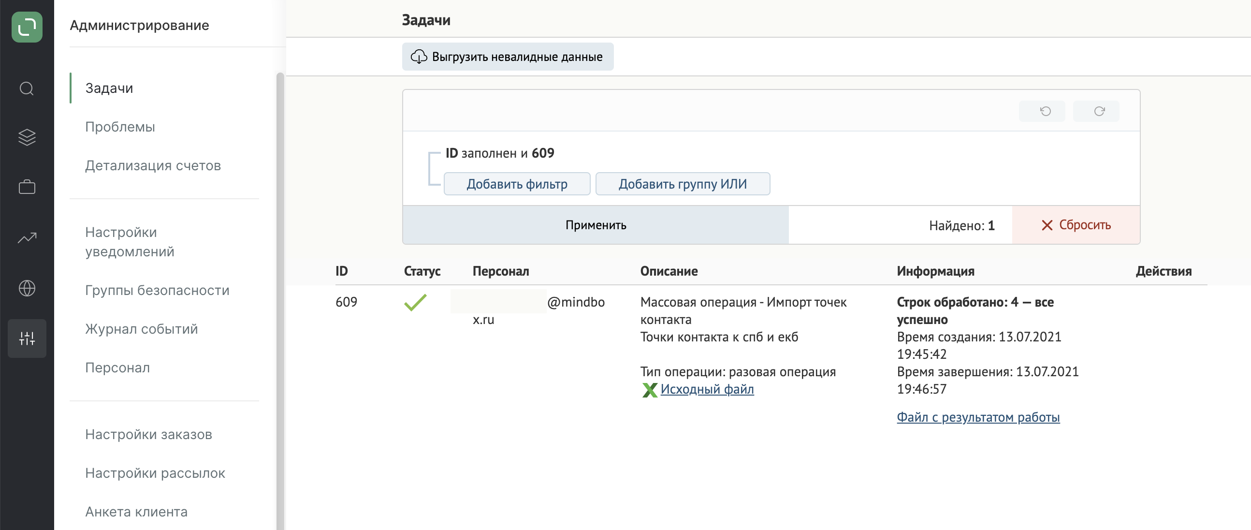
Task: Click the ID column header
Action: pos(341,271)
